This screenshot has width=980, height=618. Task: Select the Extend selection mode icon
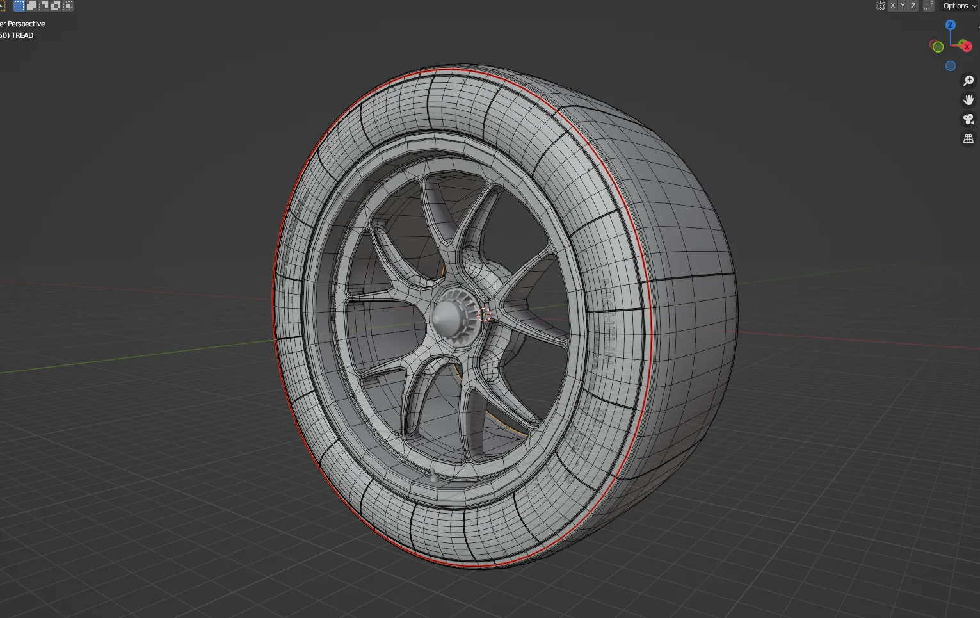31,6
